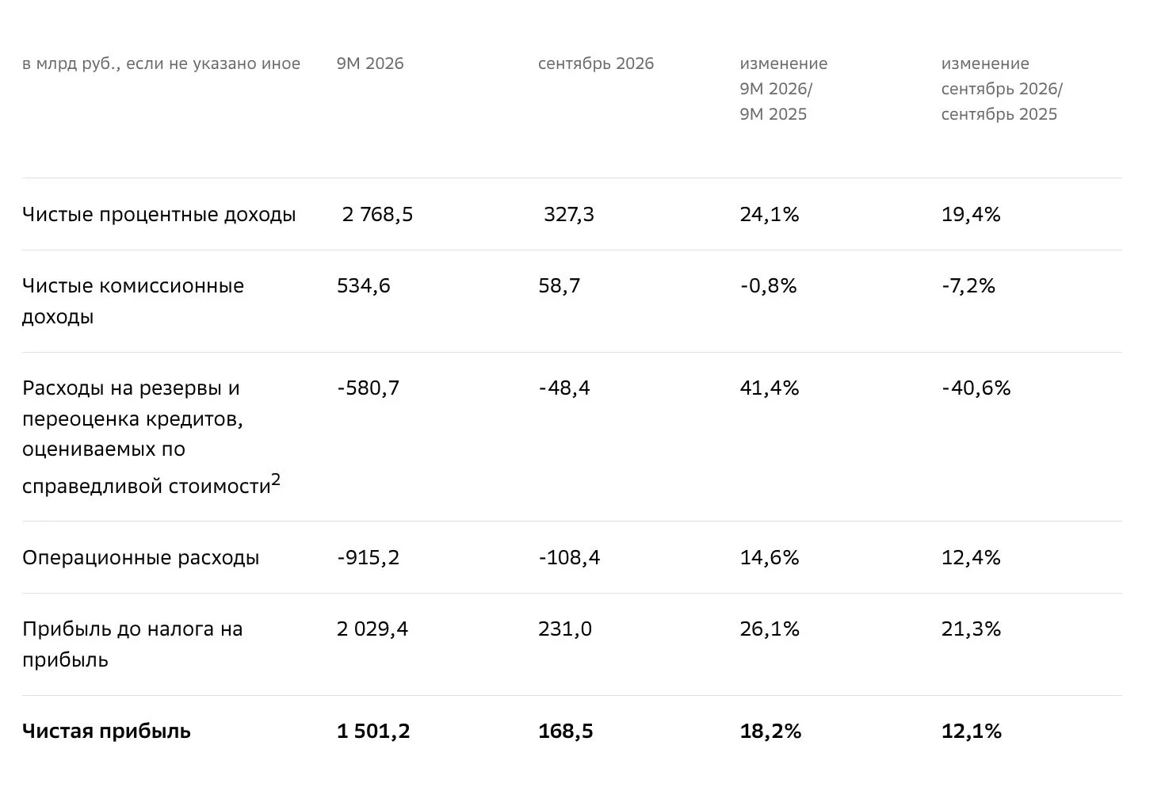The width and height of the screenshot is (1165, 791).
Task: Click the Чистые комиссионные доходы row label
Action: [x=133, y=301]
